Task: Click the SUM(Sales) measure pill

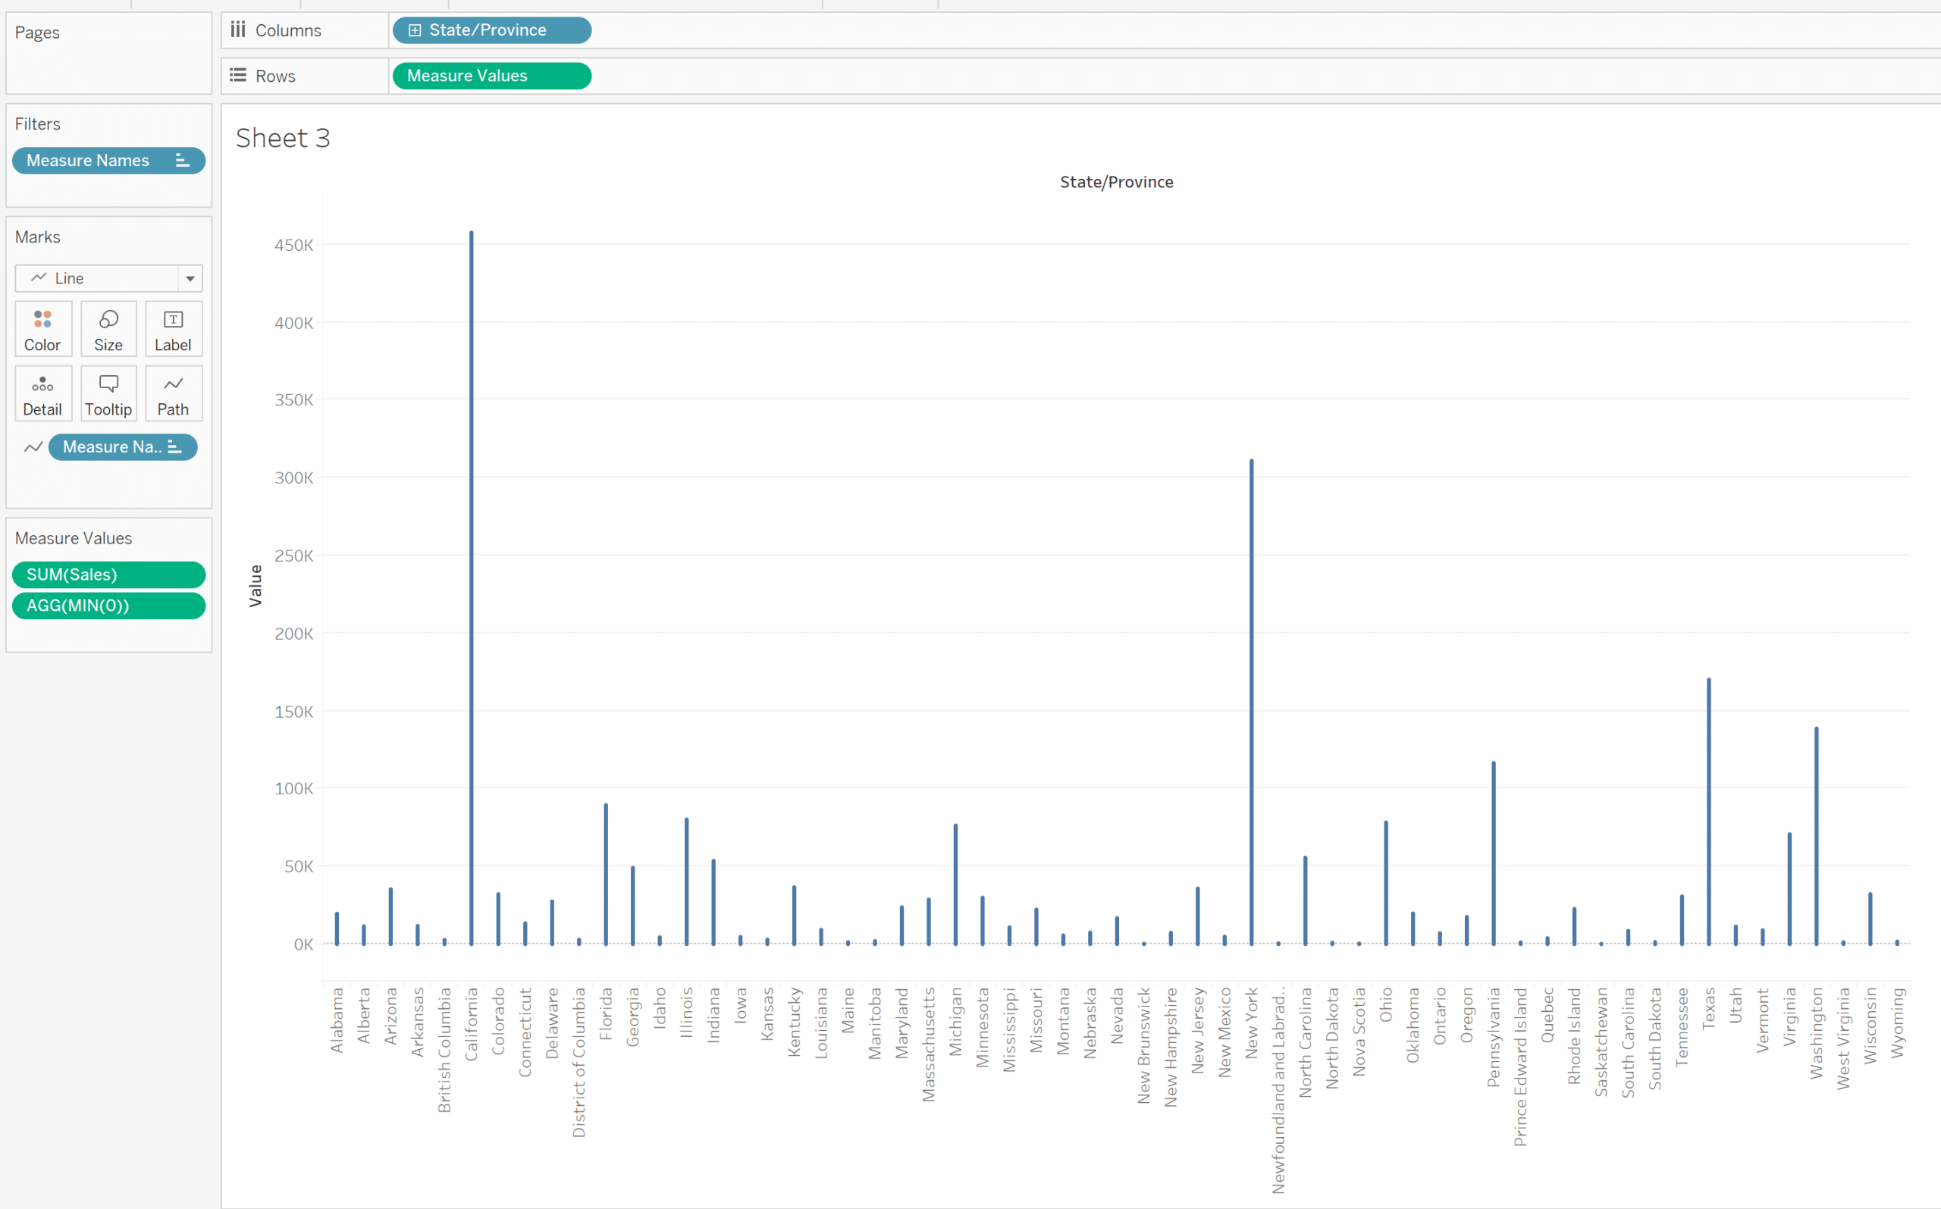Action: pos(108,575)
